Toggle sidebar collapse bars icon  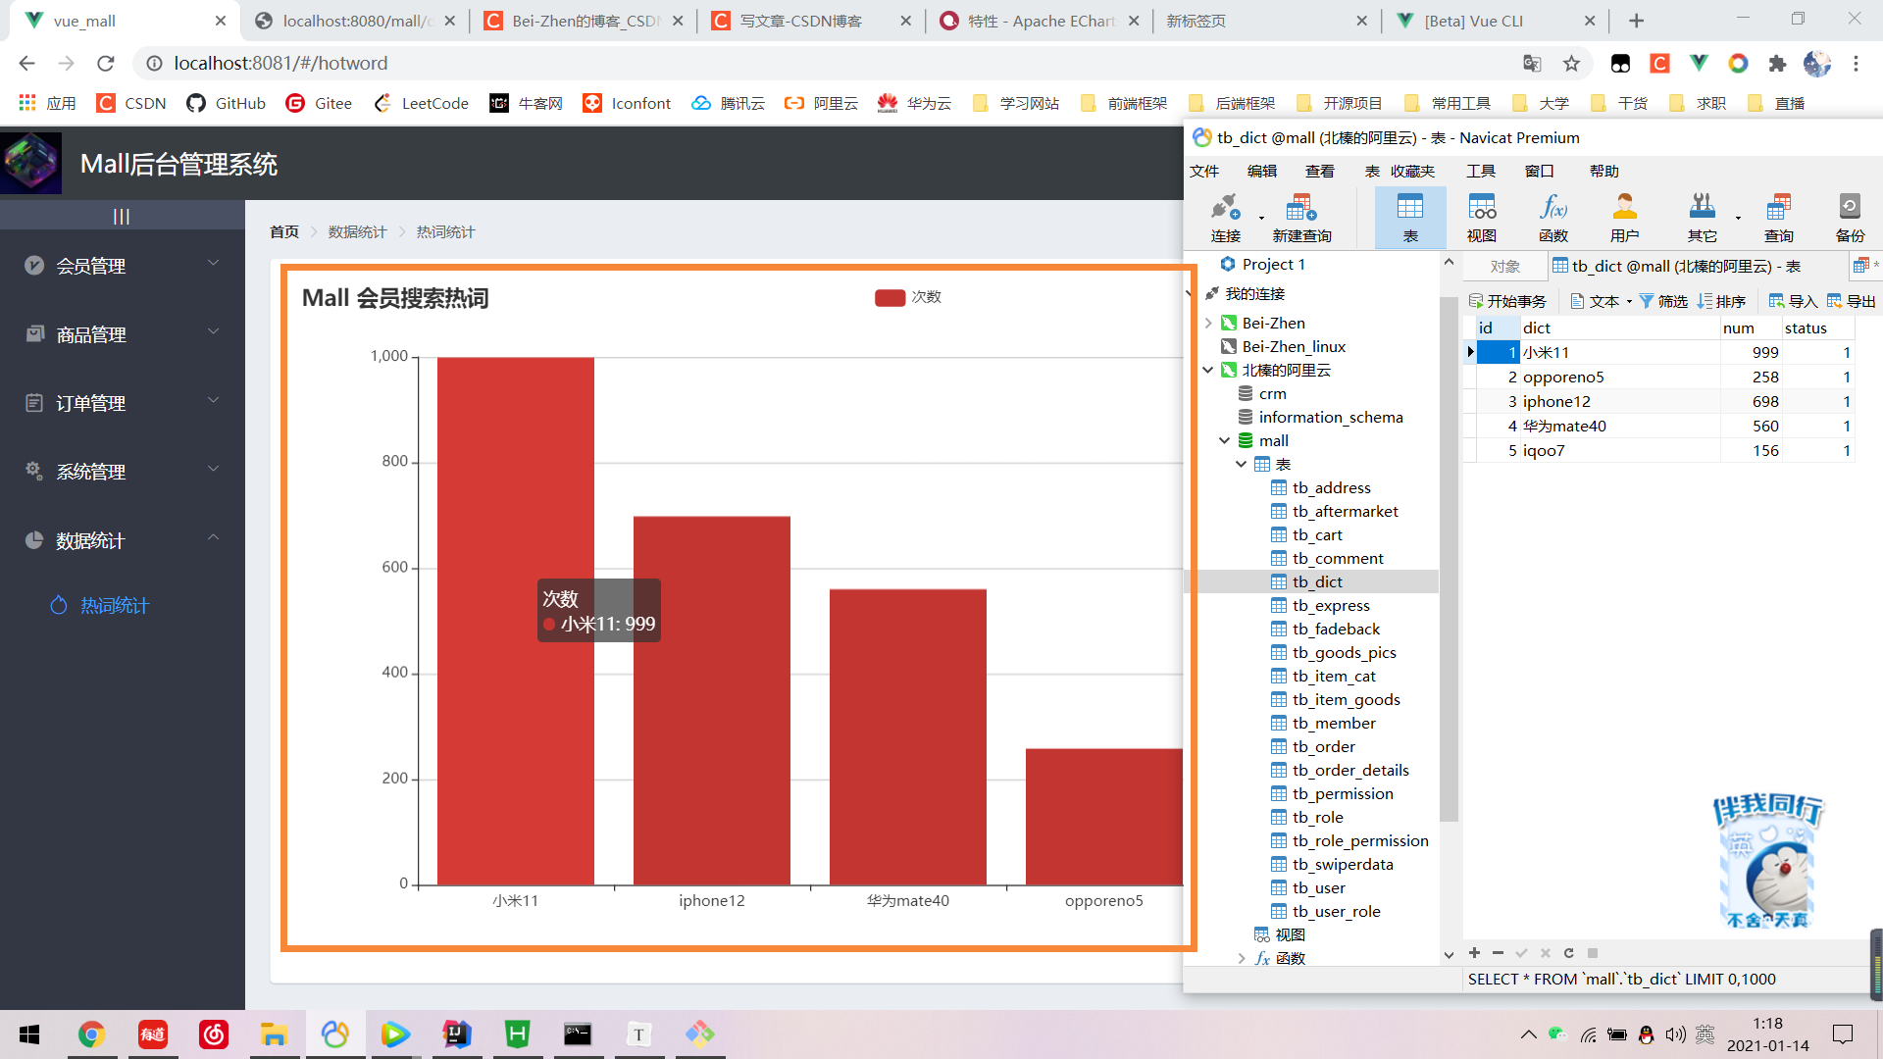click(122, 217)
